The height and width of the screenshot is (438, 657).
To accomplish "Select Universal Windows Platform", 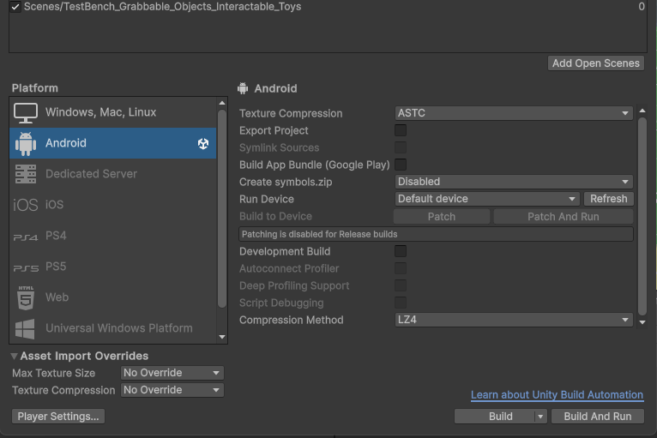I will coord(112,328).
